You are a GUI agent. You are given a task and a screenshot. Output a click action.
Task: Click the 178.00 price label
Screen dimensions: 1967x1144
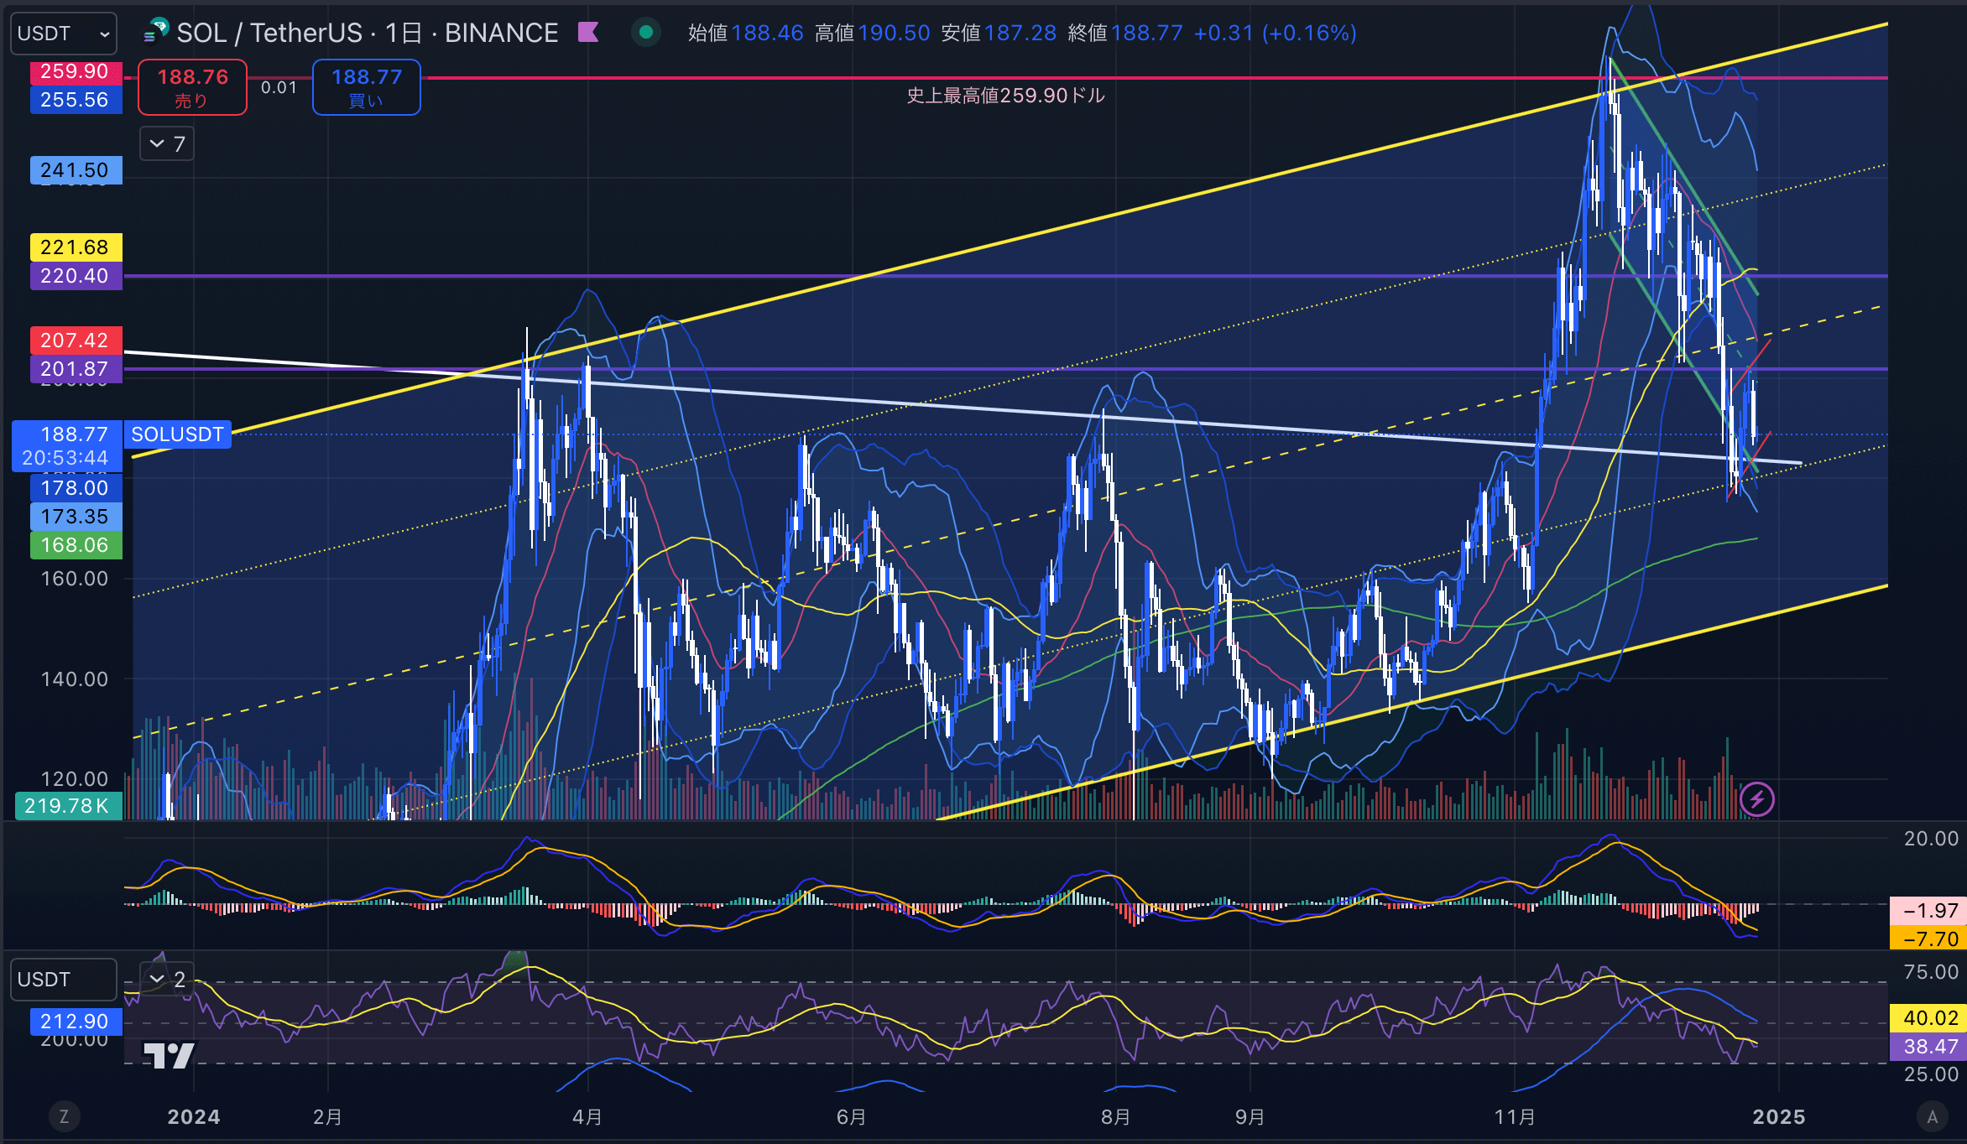(x=76, y=488)
